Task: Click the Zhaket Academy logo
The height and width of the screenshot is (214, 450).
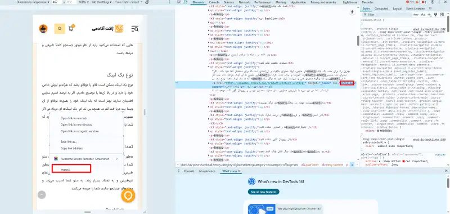Action: tap(107, 29)
